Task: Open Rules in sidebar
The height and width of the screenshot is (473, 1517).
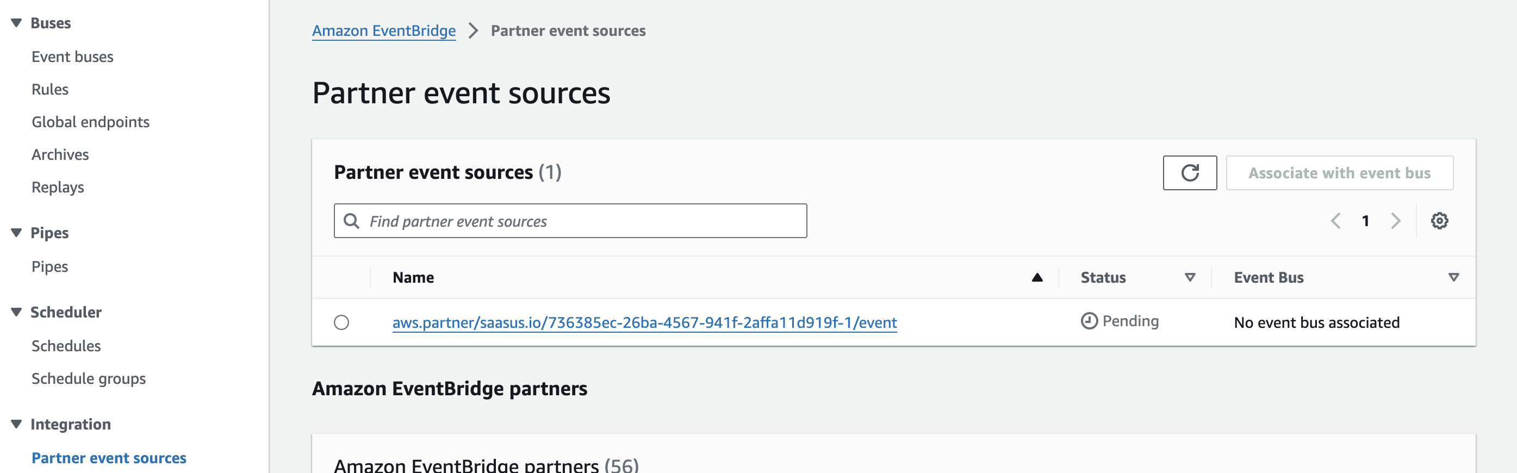Action: coord(50,89)
